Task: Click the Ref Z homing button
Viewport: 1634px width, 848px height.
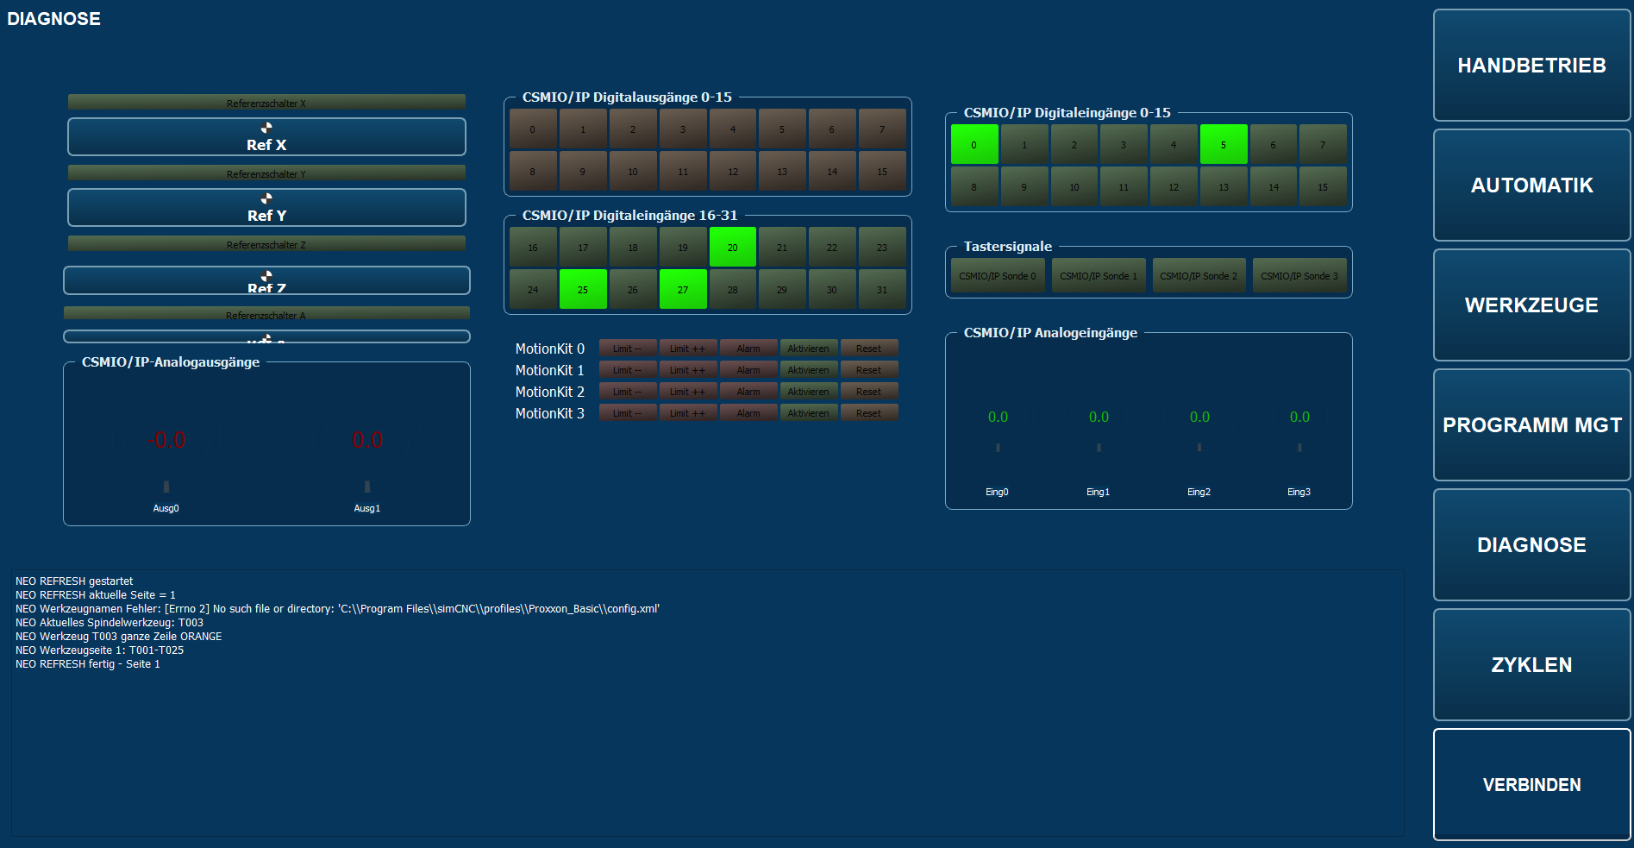Action: pos(266,280)
